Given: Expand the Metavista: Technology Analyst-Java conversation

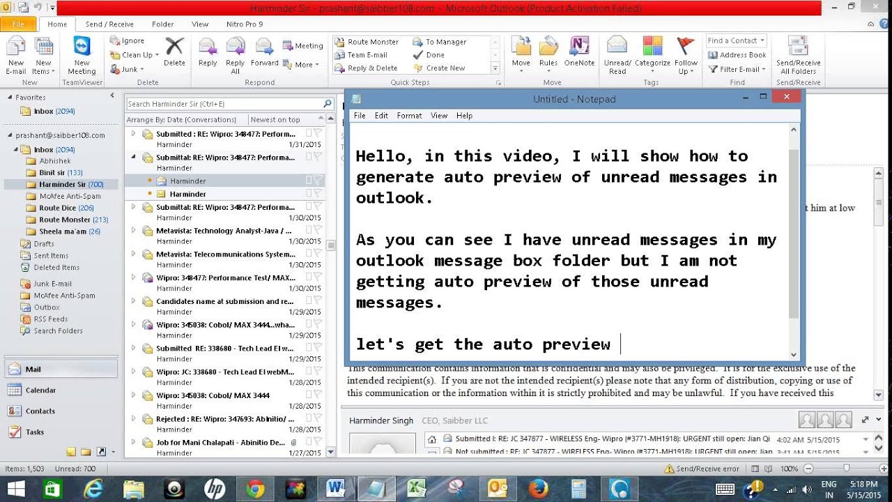Looking at the screenshot, I should 133,230.
